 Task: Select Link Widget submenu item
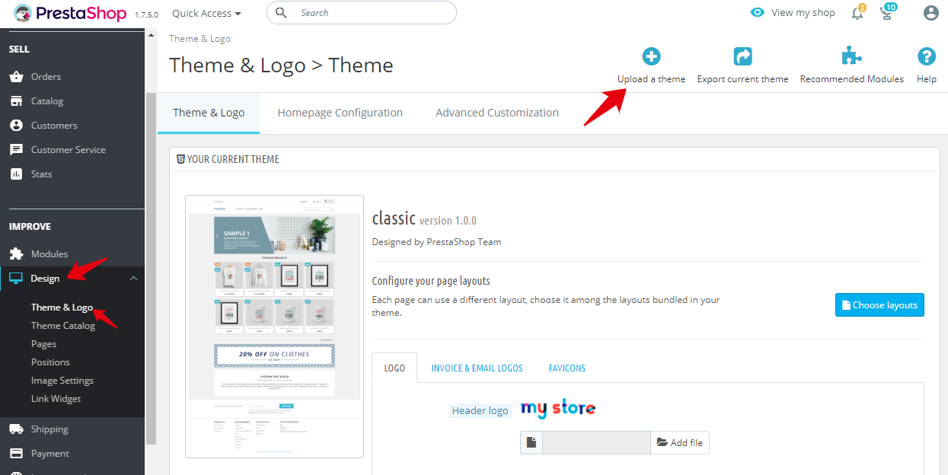pyautogui.click(x=56, y=399)
